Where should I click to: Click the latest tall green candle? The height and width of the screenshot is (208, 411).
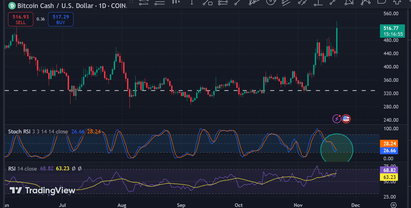tap(337, 40)
